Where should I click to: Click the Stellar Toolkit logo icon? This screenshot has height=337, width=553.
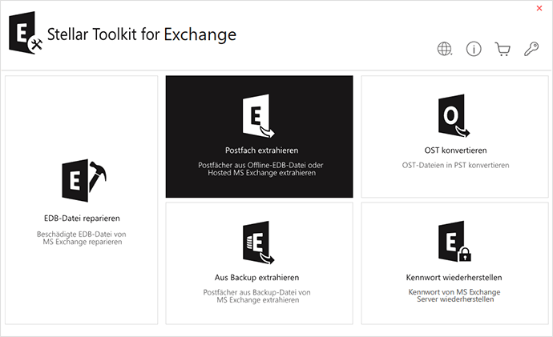click(26, 33)
